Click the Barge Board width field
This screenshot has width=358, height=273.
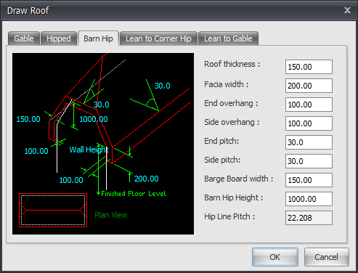point(309,180)
